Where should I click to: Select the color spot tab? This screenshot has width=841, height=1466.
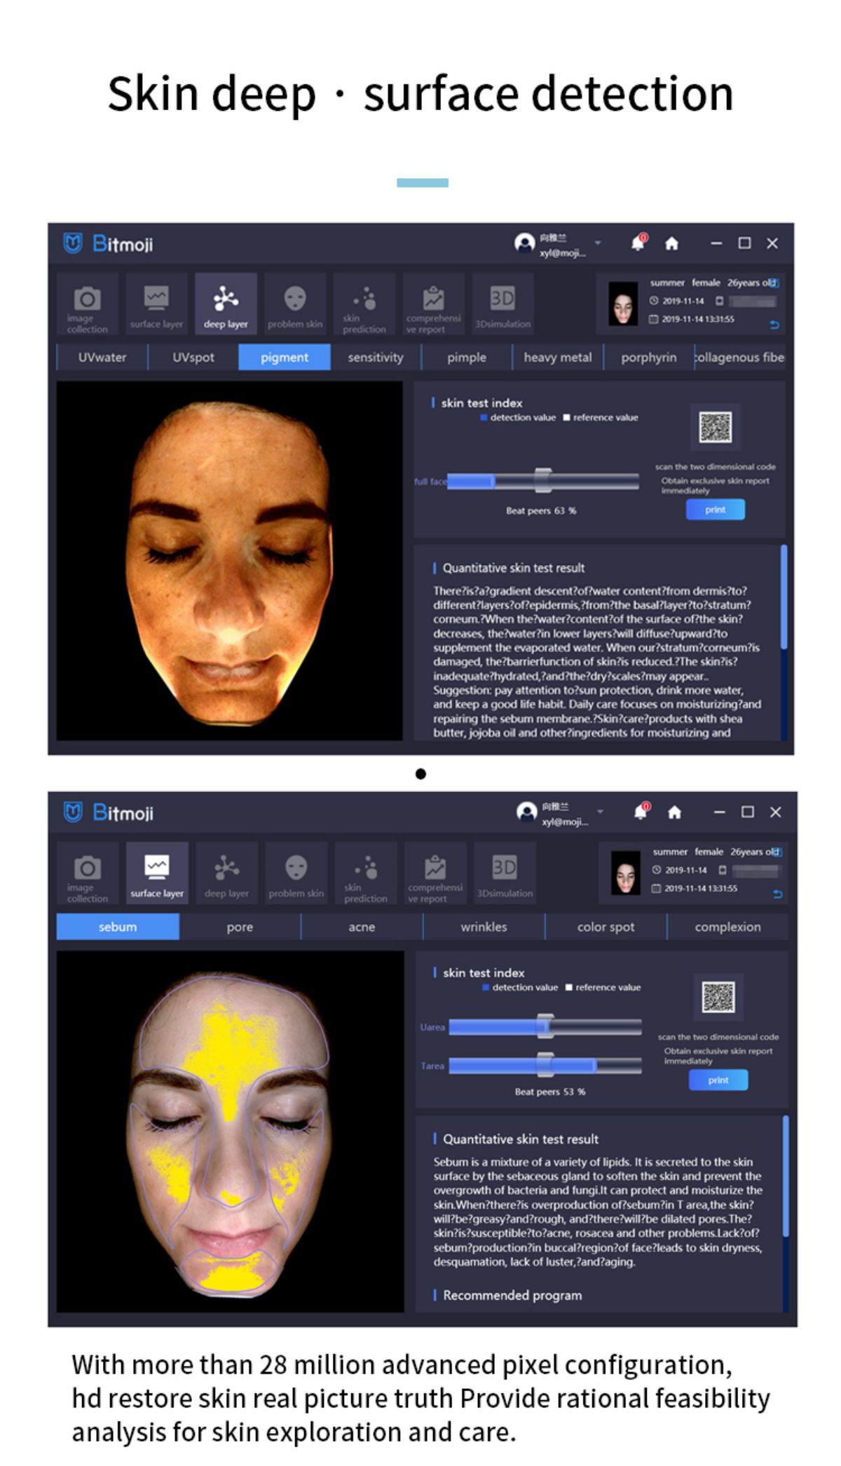[606, 926]
